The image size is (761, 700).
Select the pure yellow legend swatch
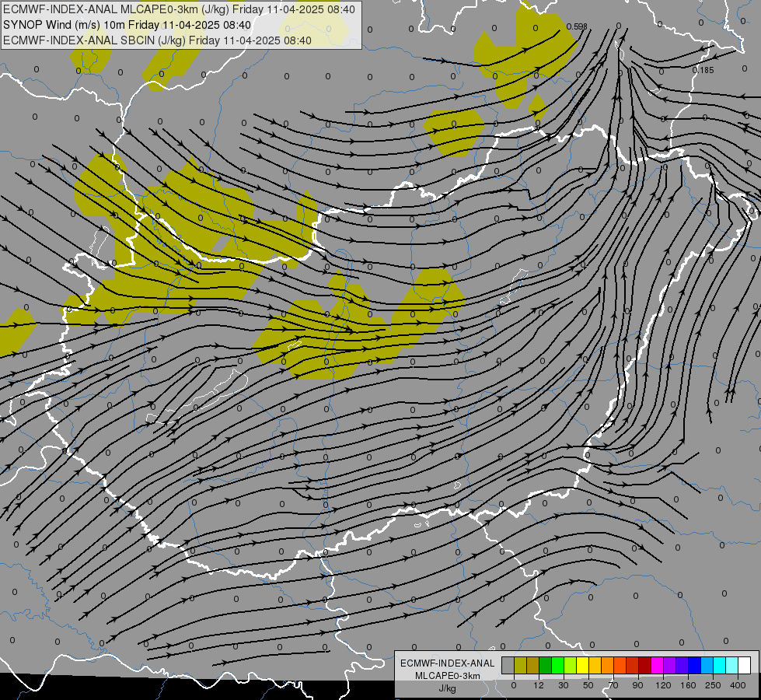tap(582, 665)
